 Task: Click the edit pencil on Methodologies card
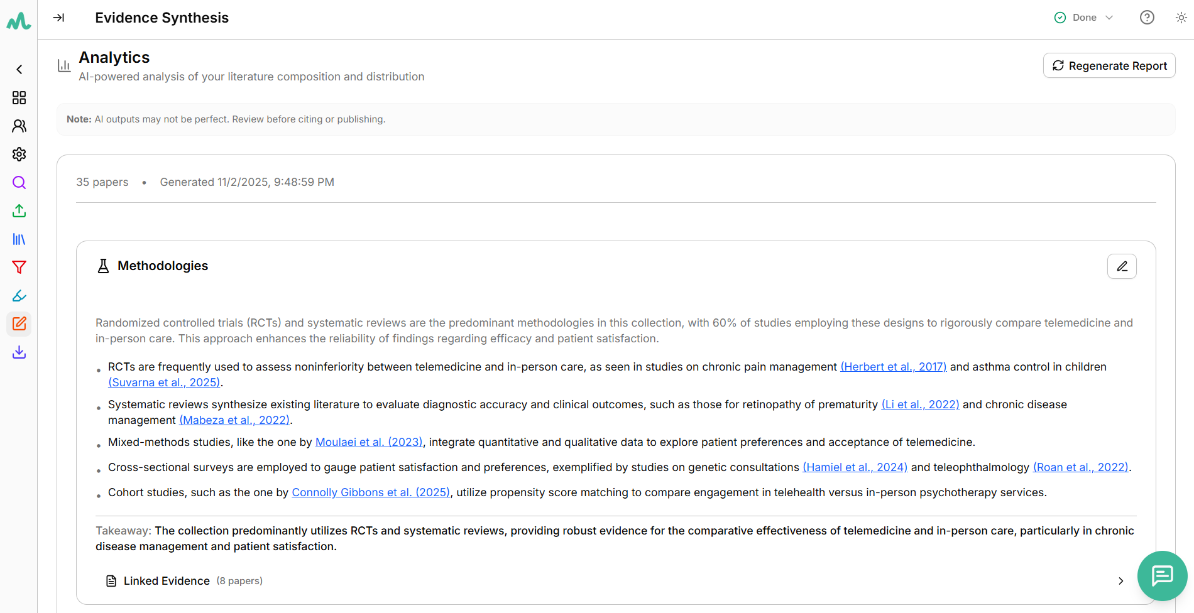pyautogui.click(x=1121, y=266)
